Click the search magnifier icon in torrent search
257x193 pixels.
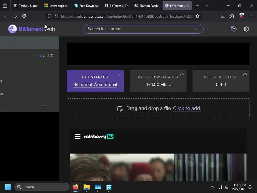click(196, 29)
